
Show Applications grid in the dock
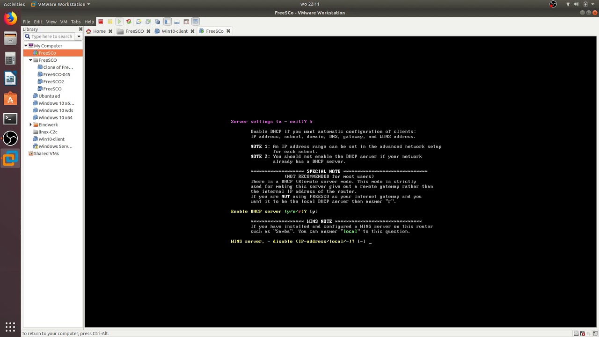(10, 327)
